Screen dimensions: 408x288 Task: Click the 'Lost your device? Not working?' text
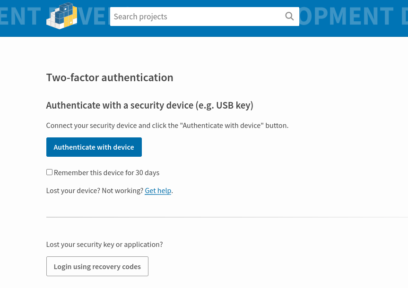click(x=95, y=191)
